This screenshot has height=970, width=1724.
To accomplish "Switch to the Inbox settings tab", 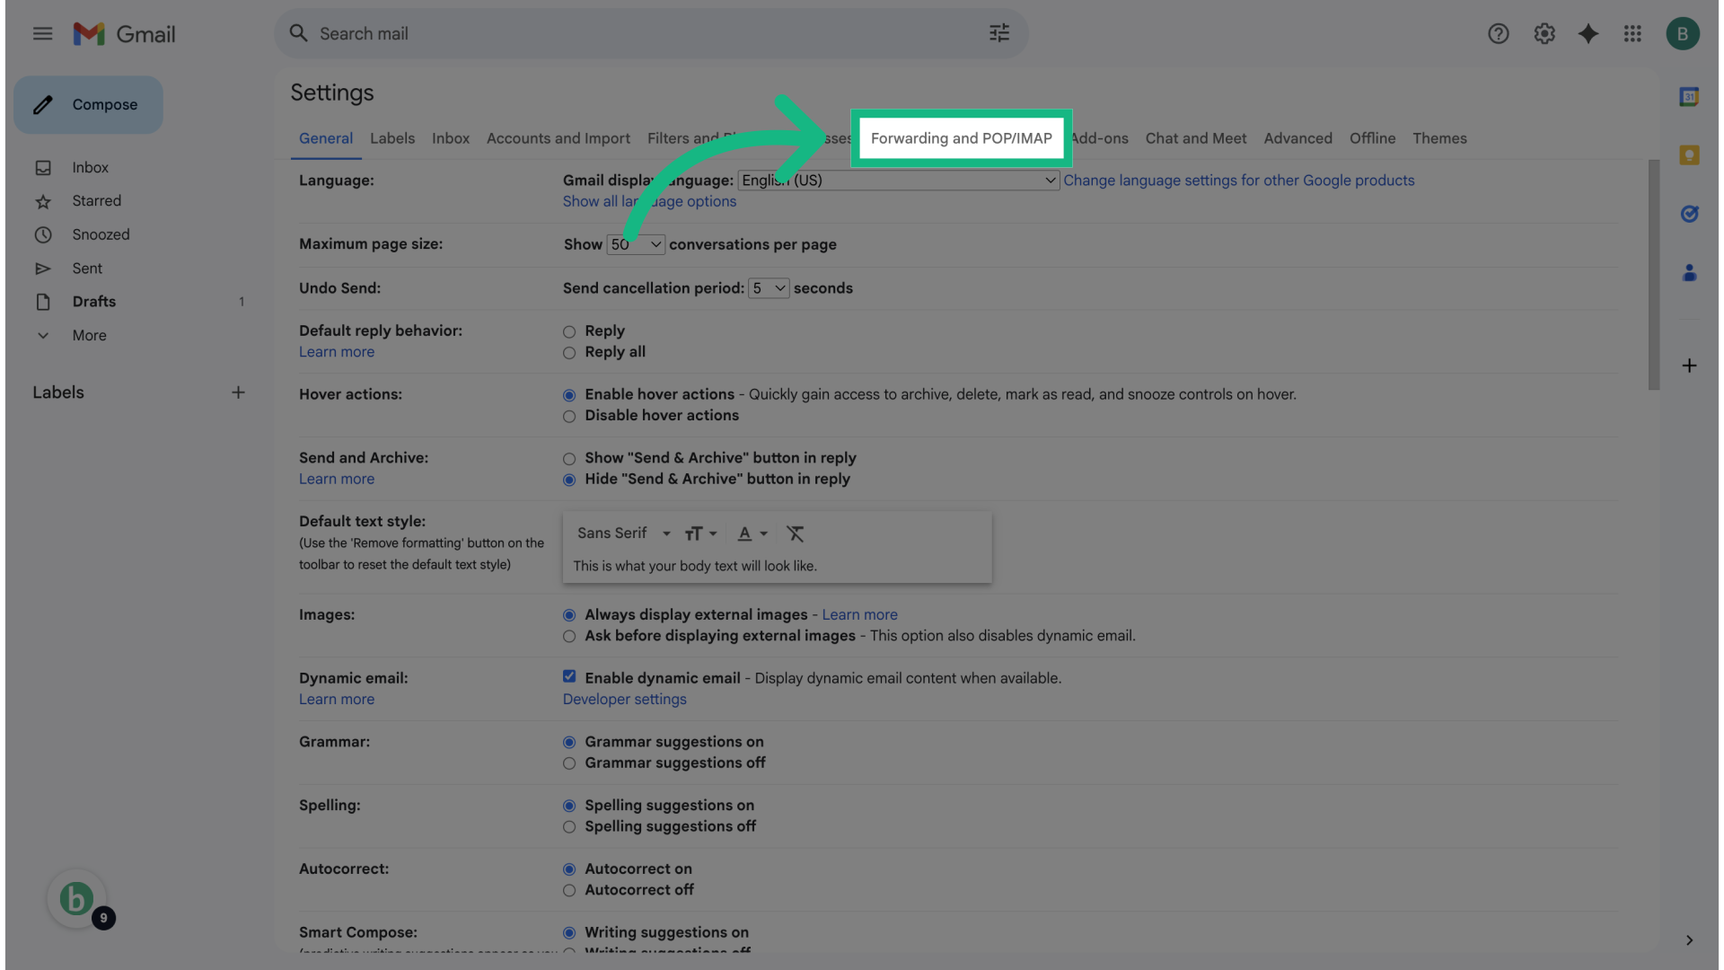I will pyautogui.click(x=451, y=138).
